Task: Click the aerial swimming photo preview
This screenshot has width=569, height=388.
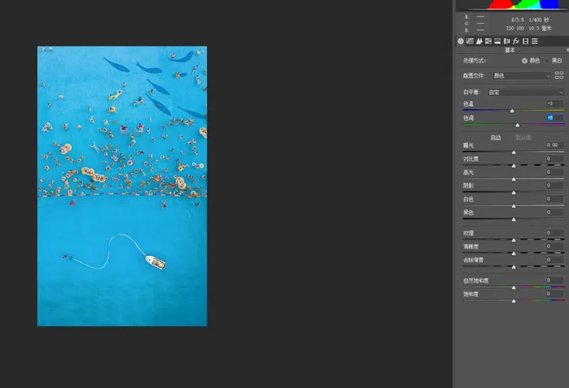Action: [x=122, y=186]
